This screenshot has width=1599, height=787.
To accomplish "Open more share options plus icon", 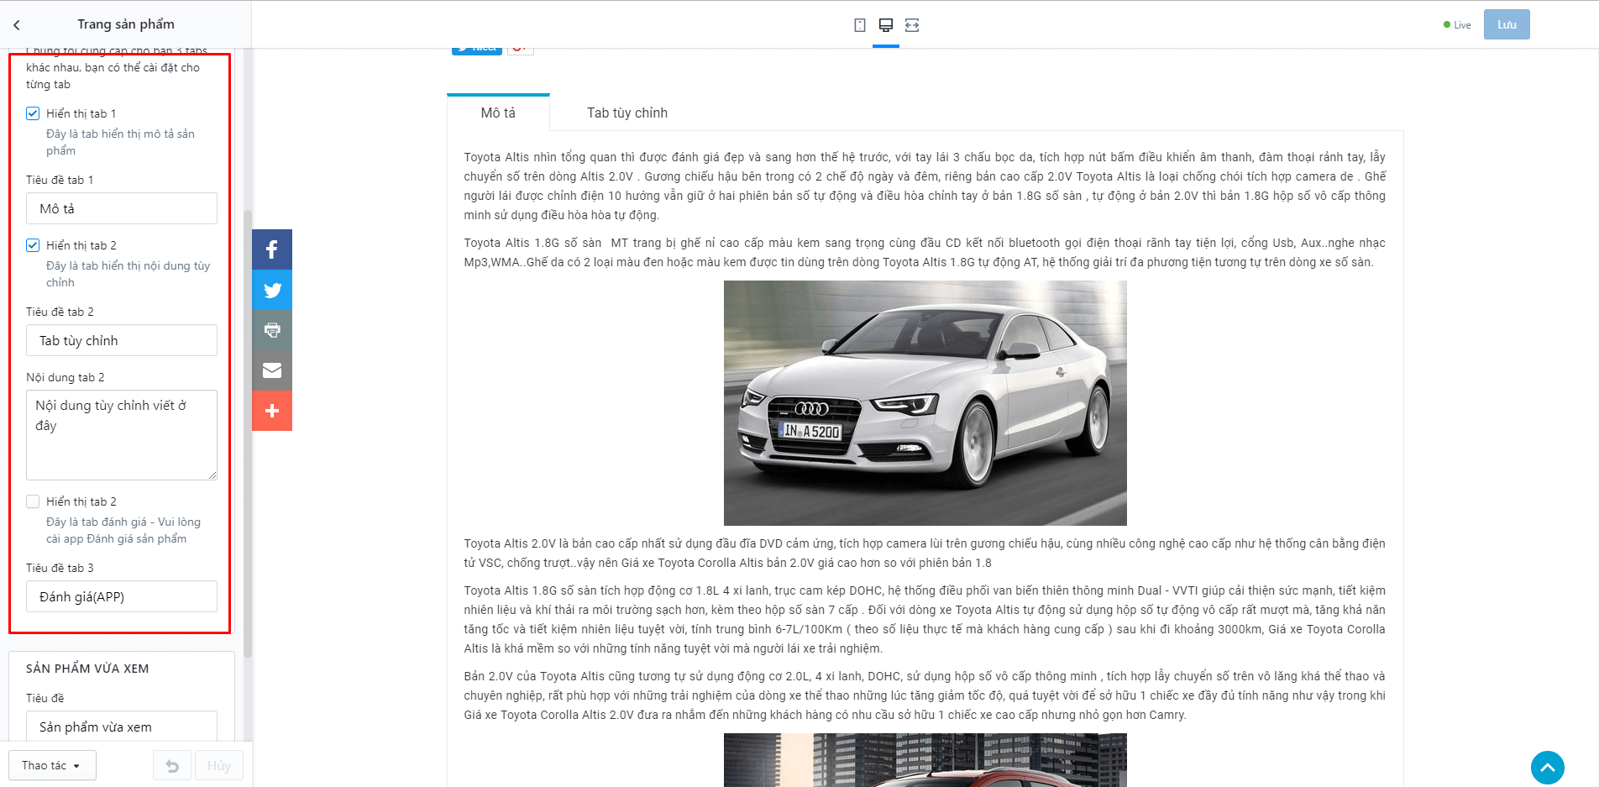I will click(272, 411).
